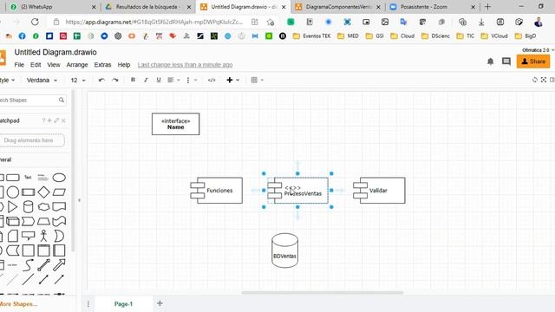Screen dimensions: 555x312
Task: Open Scratchpad help question mark
Action: [x=43, y=120]
